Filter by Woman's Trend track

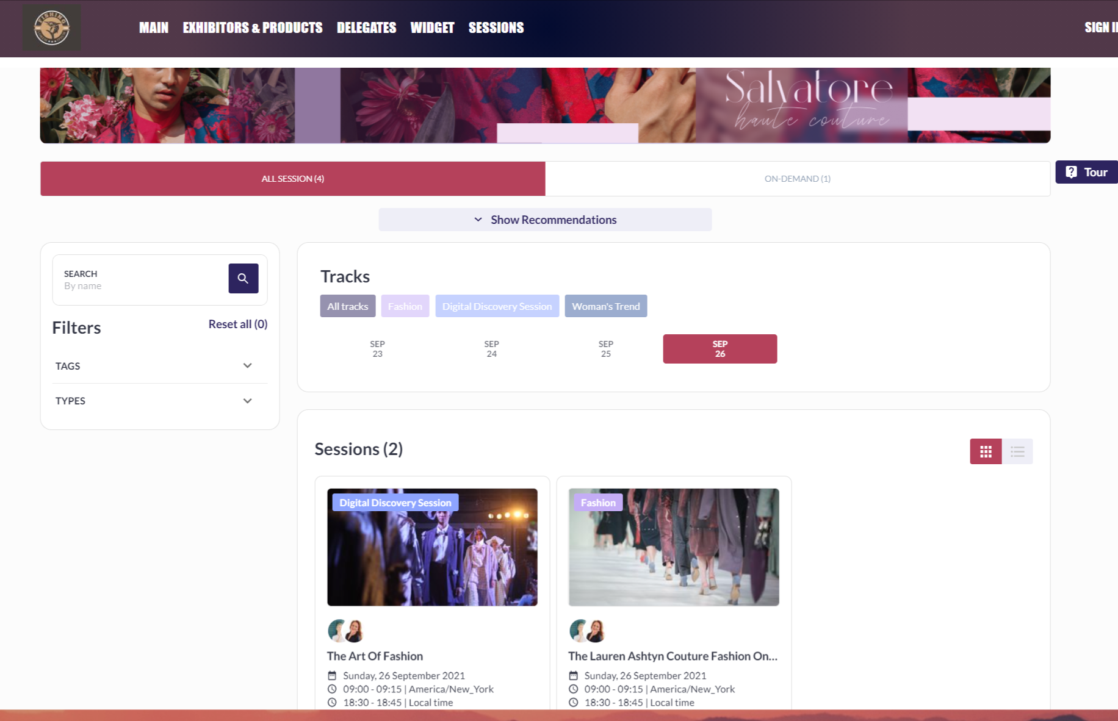[606, 306]
